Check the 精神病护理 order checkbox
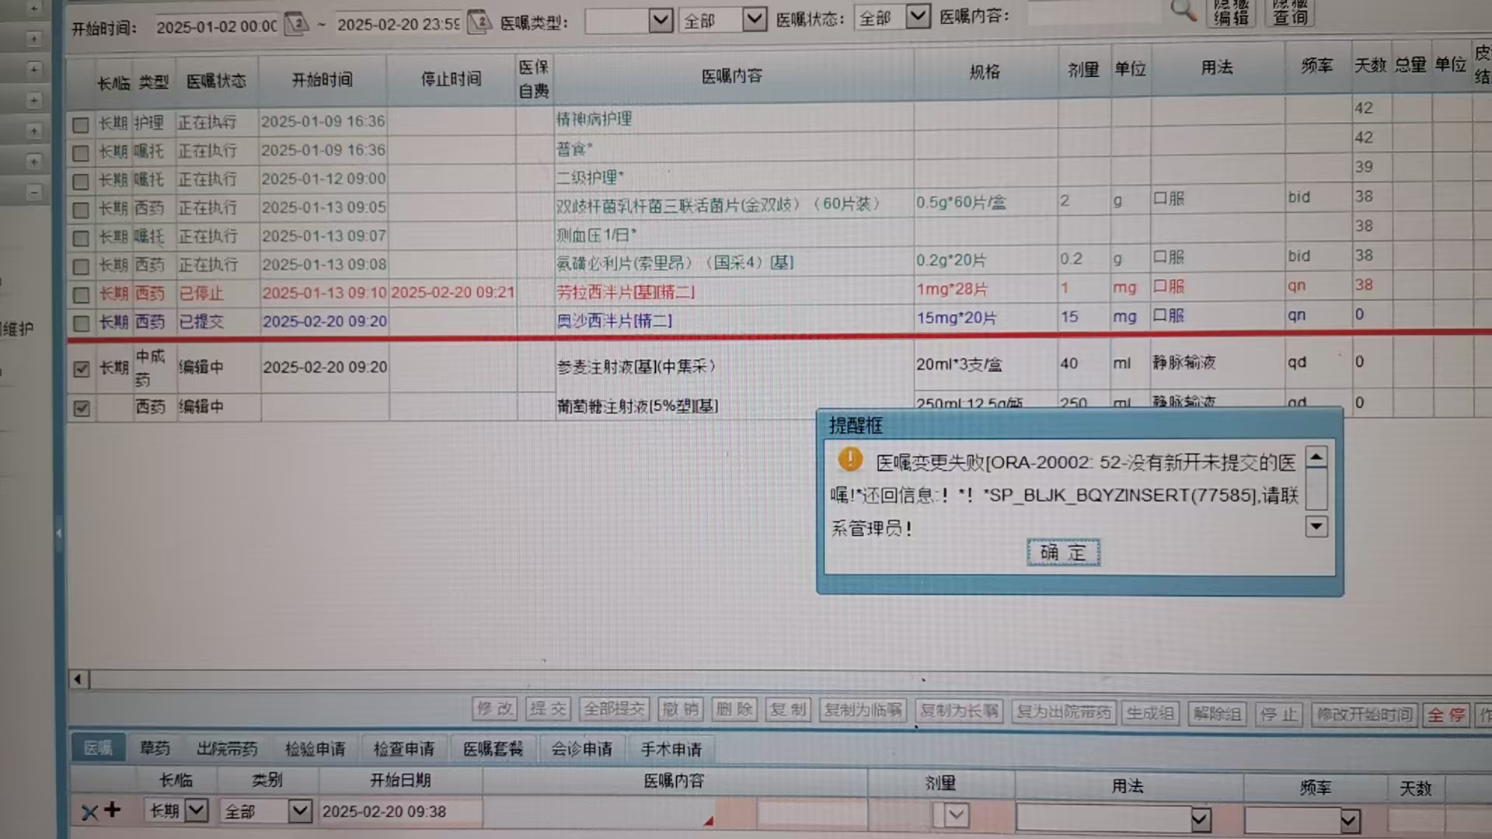 [x=81, y=124]
